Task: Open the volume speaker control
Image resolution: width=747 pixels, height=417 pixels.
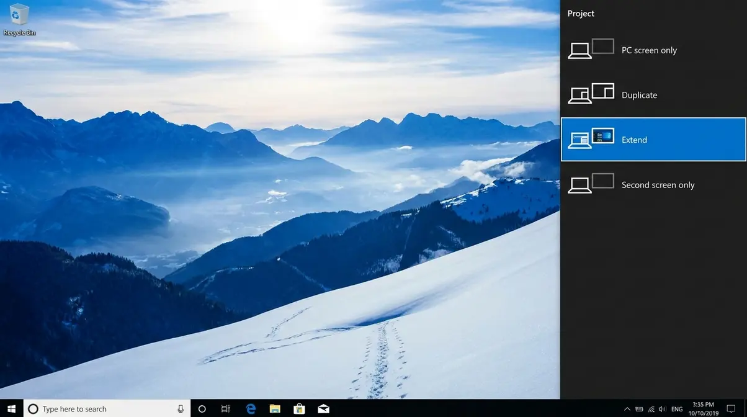Action: click(x=663, y=409)
